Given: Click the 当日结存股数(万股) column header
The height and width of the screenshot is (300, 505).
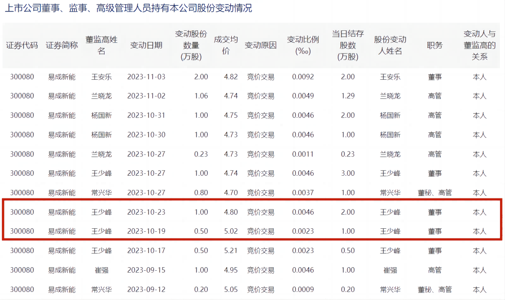Looking at the screenshot, I should pyautogui.click(x=348, y=45).
